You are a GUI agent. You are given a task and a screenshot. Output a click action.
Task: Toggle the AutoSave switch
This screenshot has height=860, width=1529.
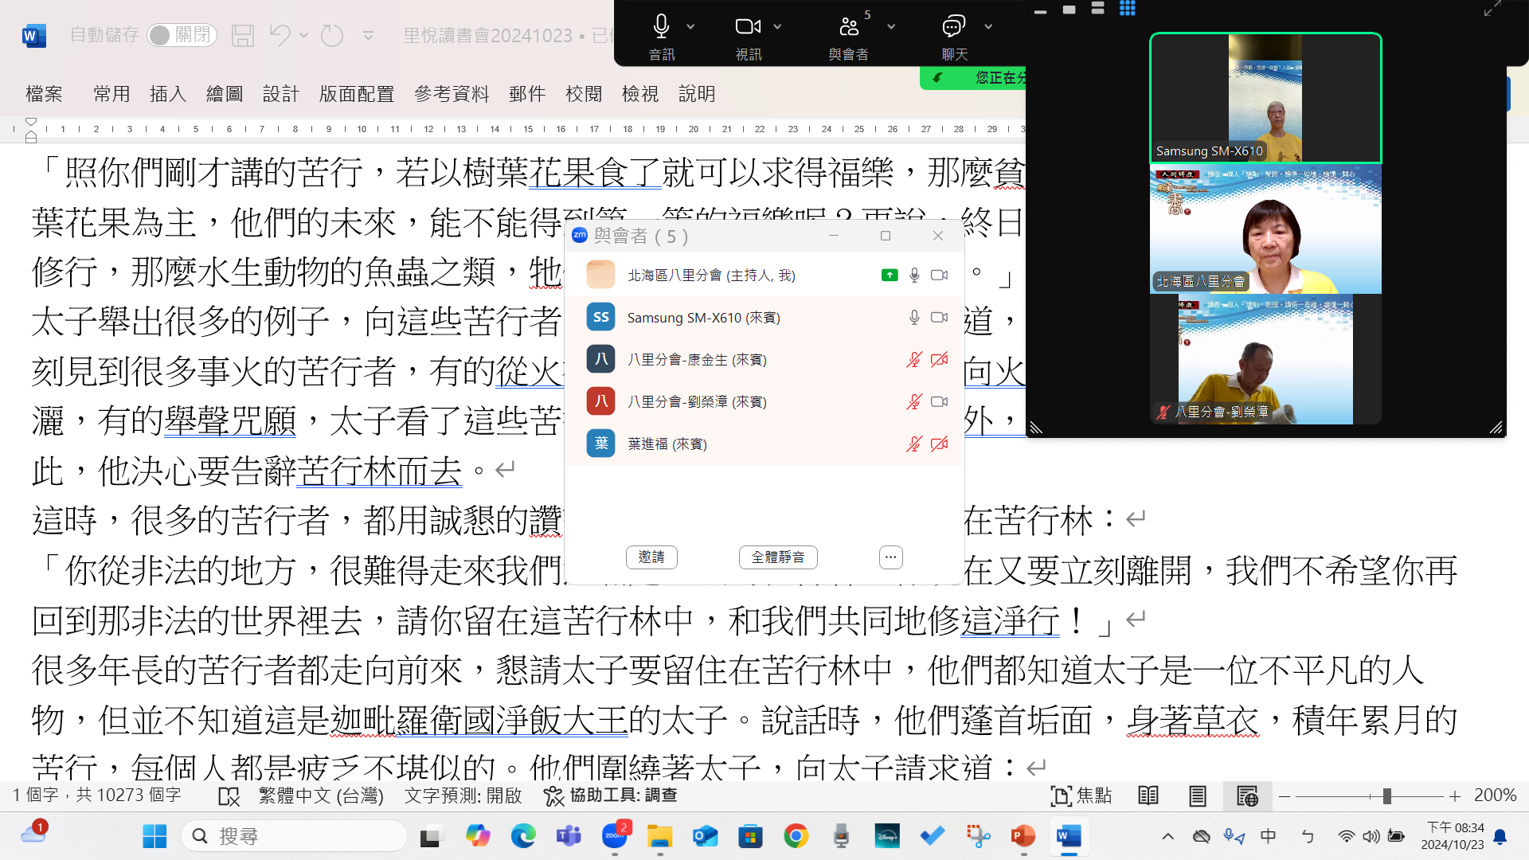click(x=182, y=35)
